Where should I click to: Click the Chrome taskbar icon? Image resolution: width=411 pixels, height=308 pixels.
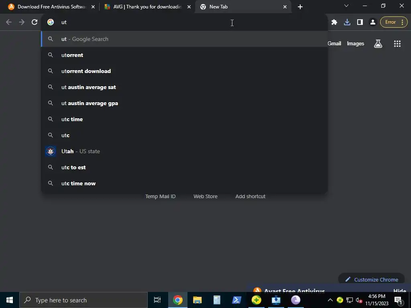(x=177, y=300)
